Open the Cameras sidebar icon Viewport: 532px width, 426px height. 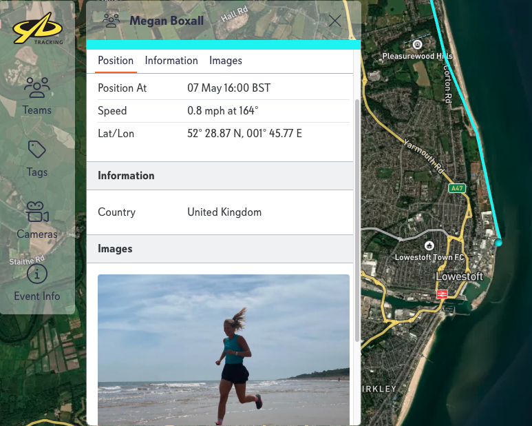pyautogui.click(x=37, y=212)
